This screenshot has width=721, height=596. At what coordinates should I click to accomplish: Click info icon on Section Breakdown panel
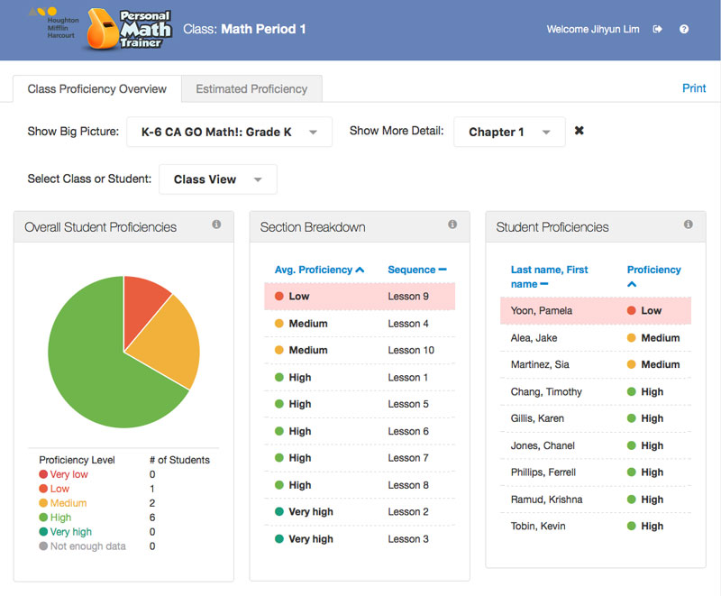tap(452, 225)
